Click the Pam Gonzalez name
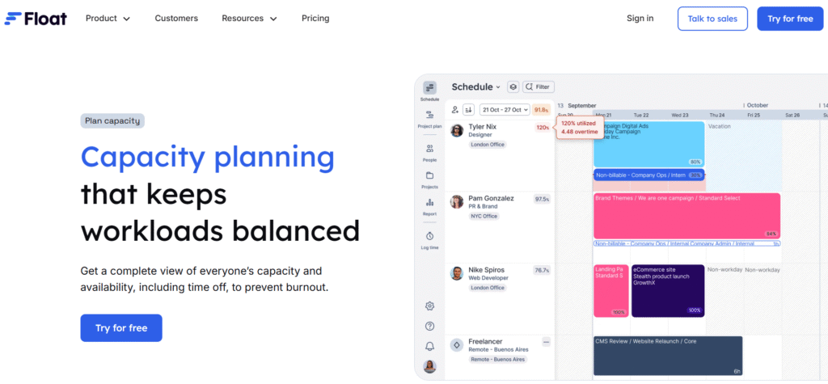828x384 pixels. click(x=491, y=198)
